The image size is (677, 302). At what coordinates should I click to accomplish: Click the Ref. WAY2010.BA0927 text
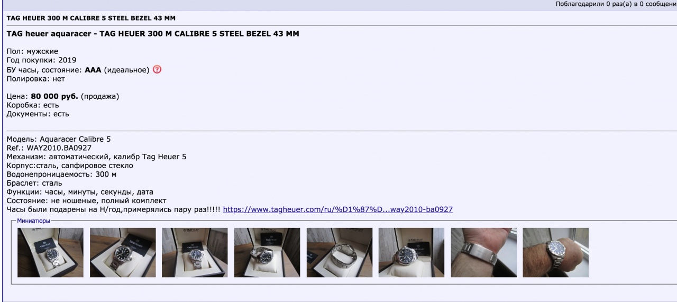49,148
